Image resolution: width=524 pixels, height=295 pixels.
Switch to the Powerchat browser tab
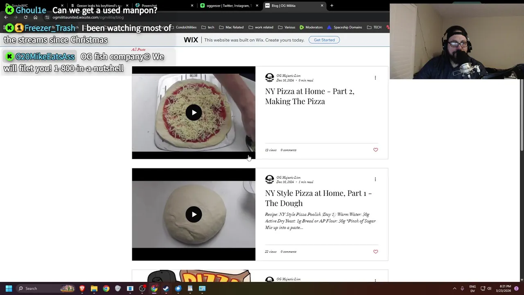pos(164,6)
